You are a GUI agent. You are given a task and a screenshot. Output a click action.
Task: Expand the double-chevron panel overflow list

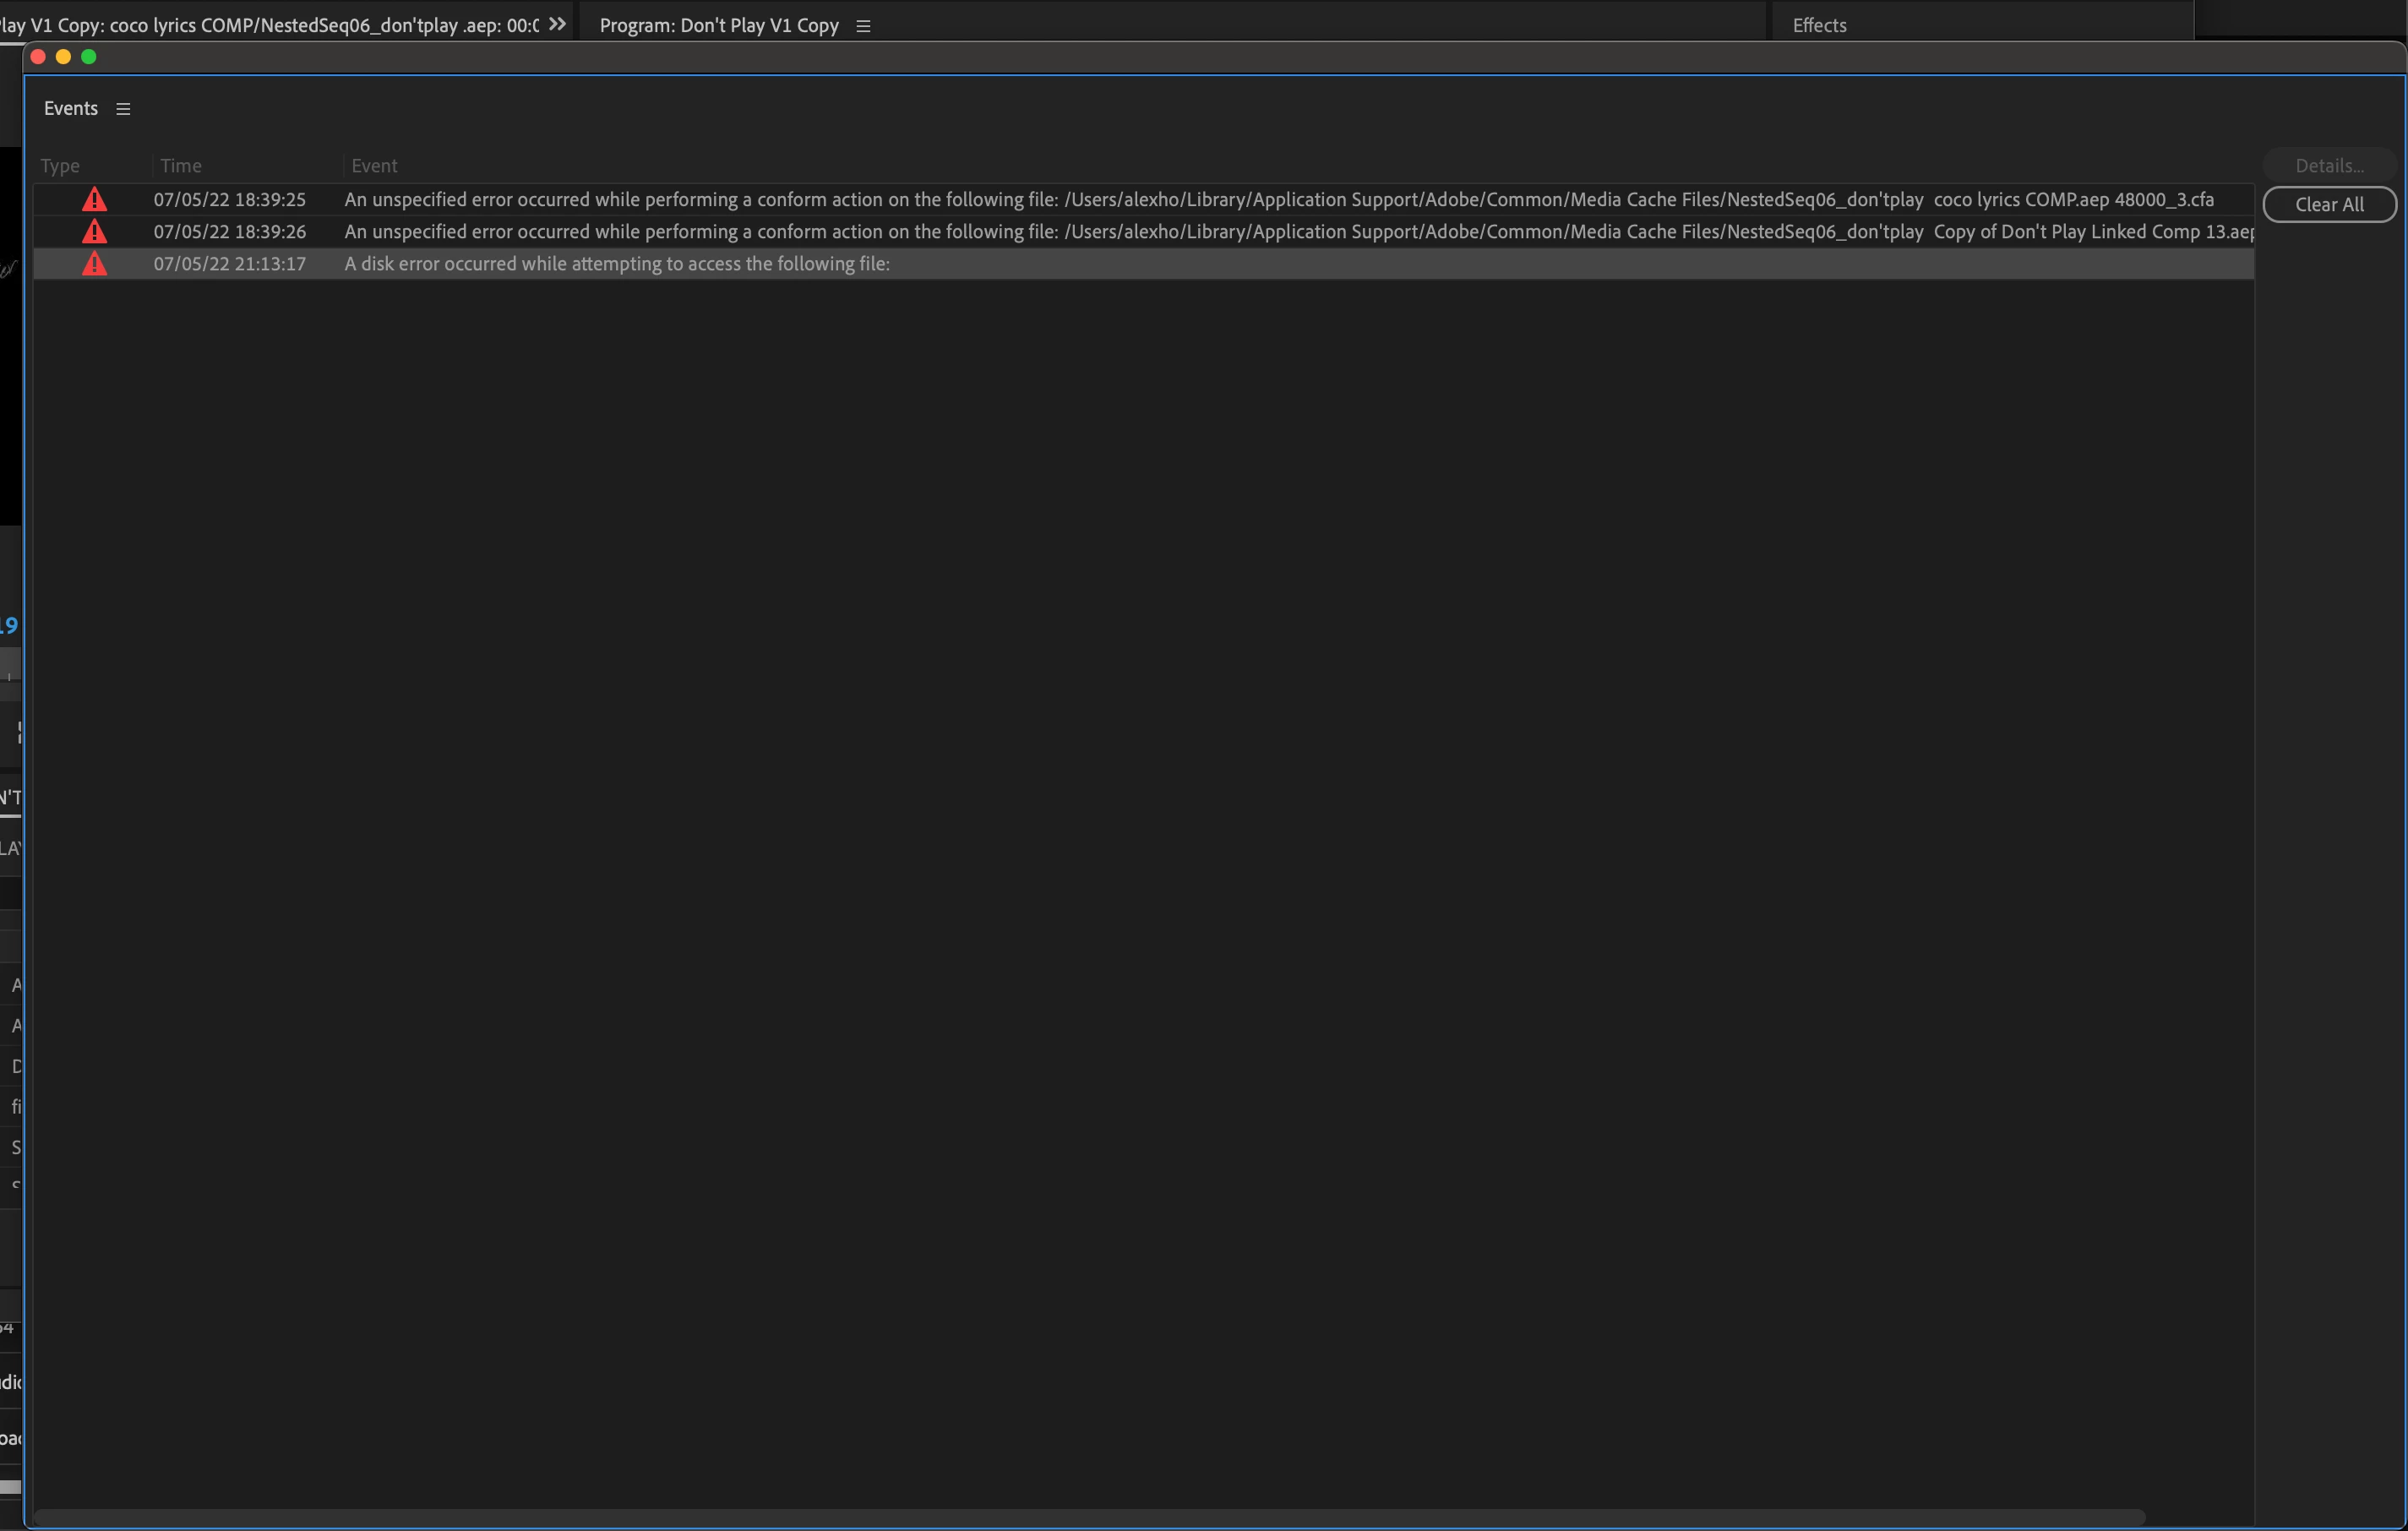557,24
